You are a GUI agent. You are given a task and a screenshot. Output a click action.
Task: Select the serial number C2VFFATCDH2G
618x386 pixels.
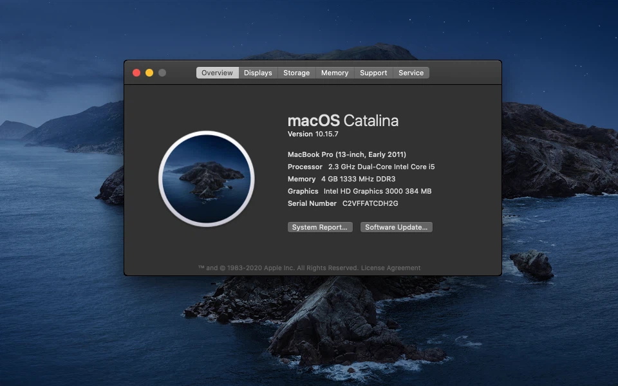pos(370,203)
